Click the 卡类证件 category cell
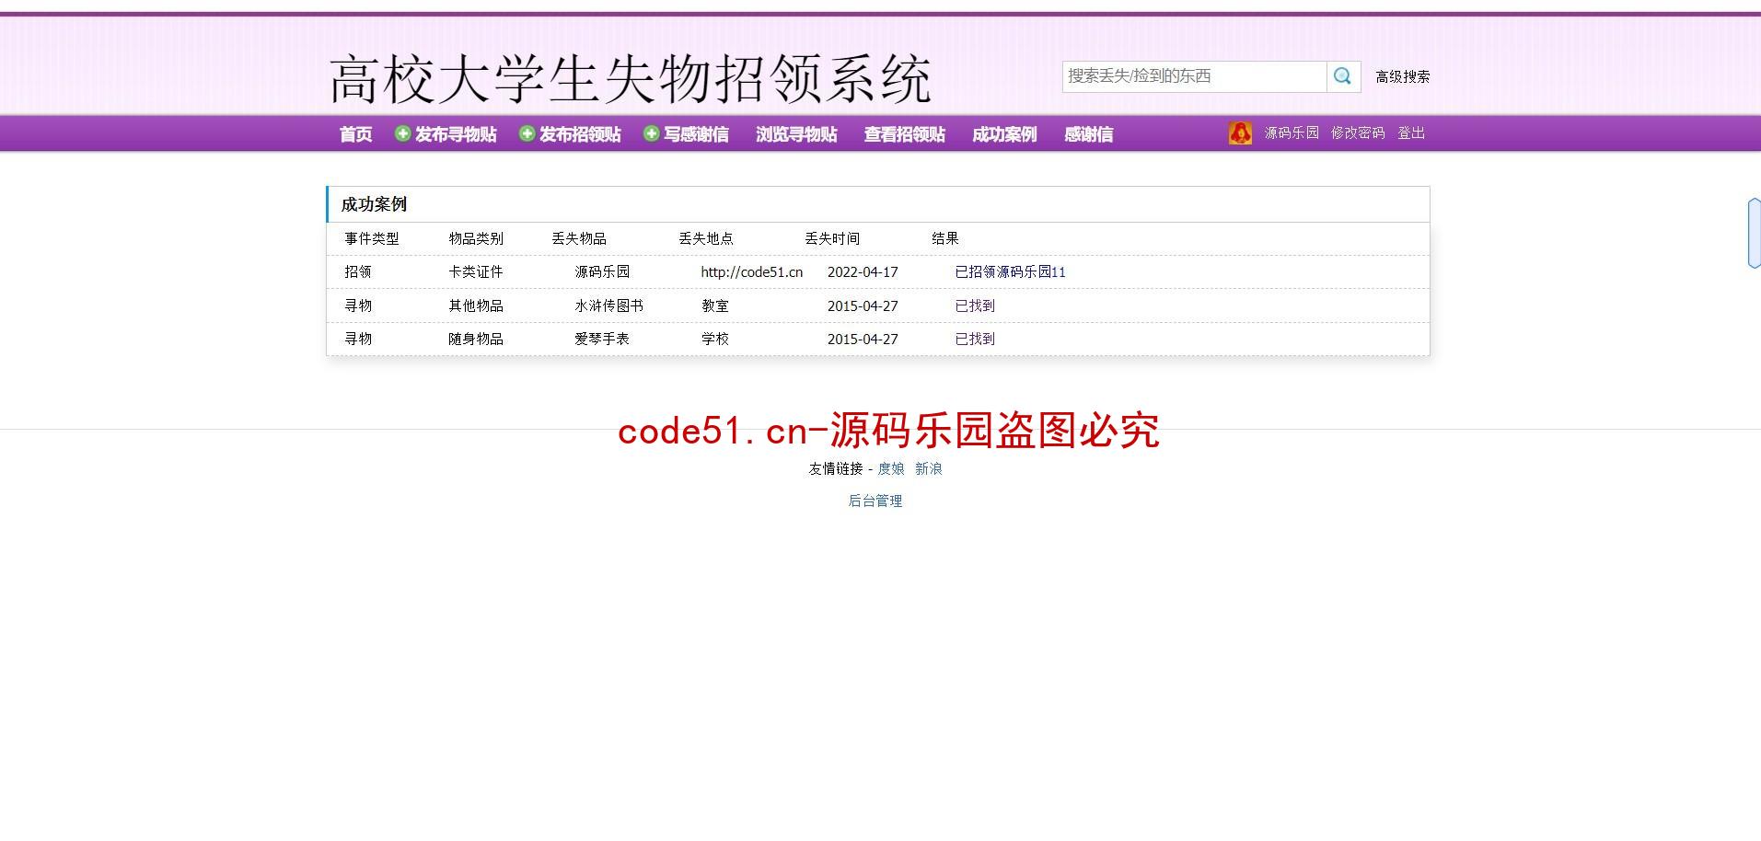The width and height of the screenshot is (1761, 841). click(476, 271)
